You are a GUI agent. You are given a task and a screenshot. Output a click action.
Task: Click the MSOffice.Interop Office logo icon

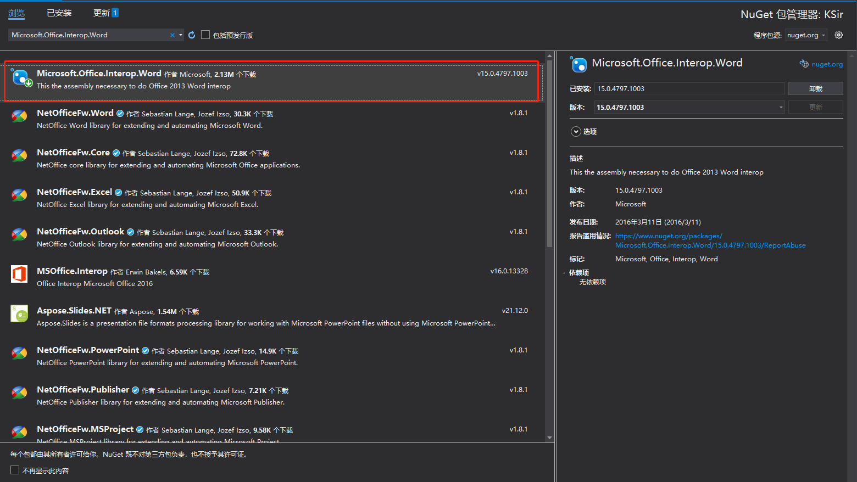19,274
